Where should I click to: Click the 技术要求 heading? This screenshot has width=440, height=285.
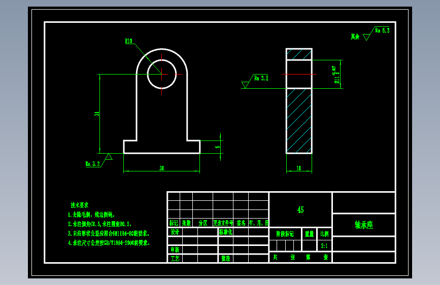[x=79, y=205]
